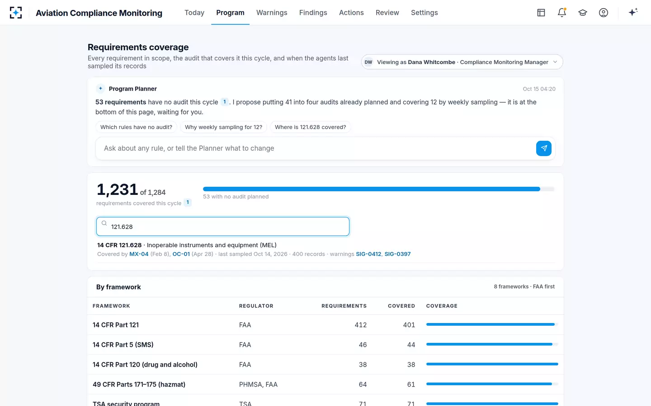Click the FRAMEWORK column header
The image size is (651, 406).
[111, 306]
